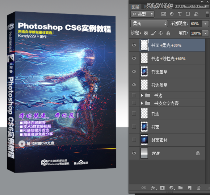Click the 60% opacity field
Image resolution: width=210 pixels, height=195 pixels.
click(x=196, y=24)
